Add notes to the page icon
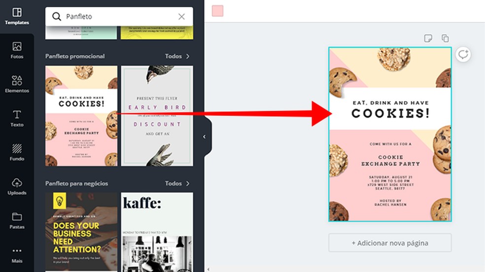Screen dimensions: 485x272 [x=428, y=38]
